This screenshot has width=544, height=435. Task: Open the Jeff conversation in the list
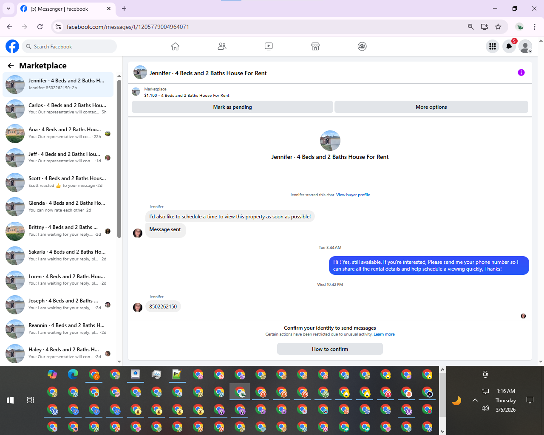click(x=58, y=158)
